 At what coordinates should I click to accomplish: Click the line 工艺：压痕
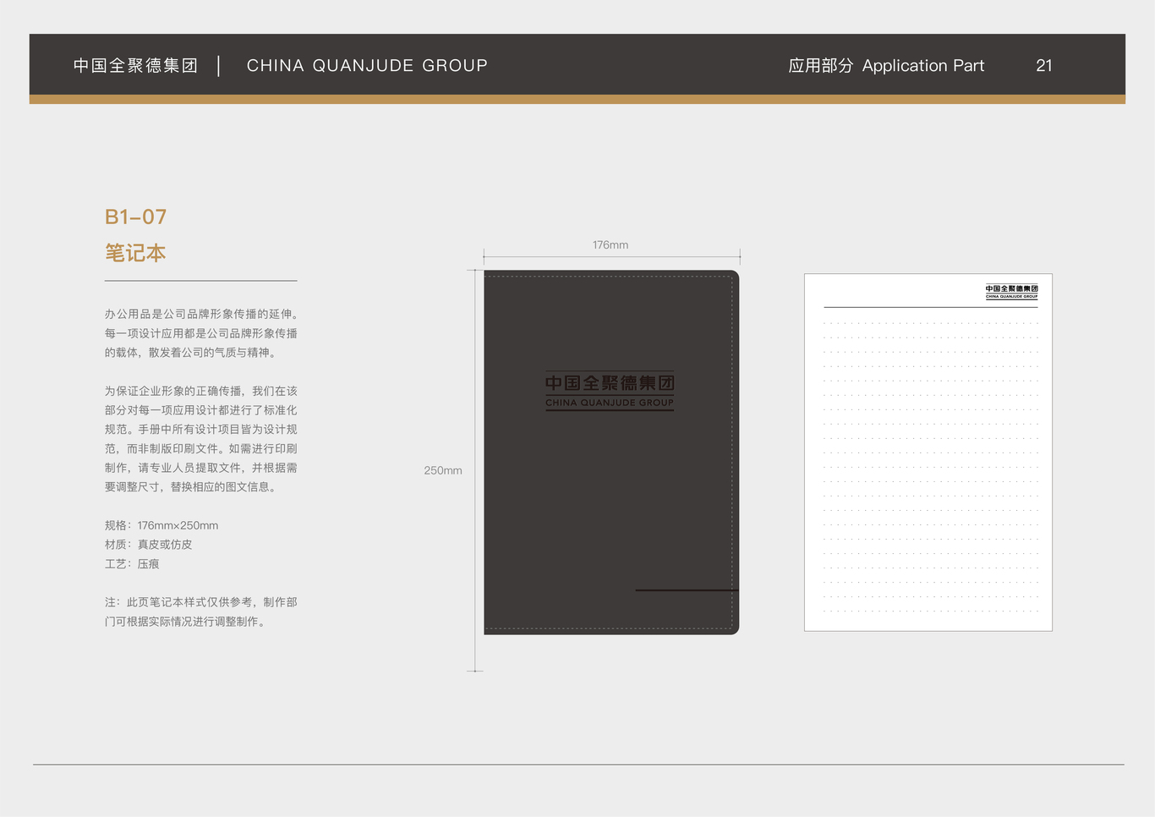pyautogui.click(x=132, y=564)
